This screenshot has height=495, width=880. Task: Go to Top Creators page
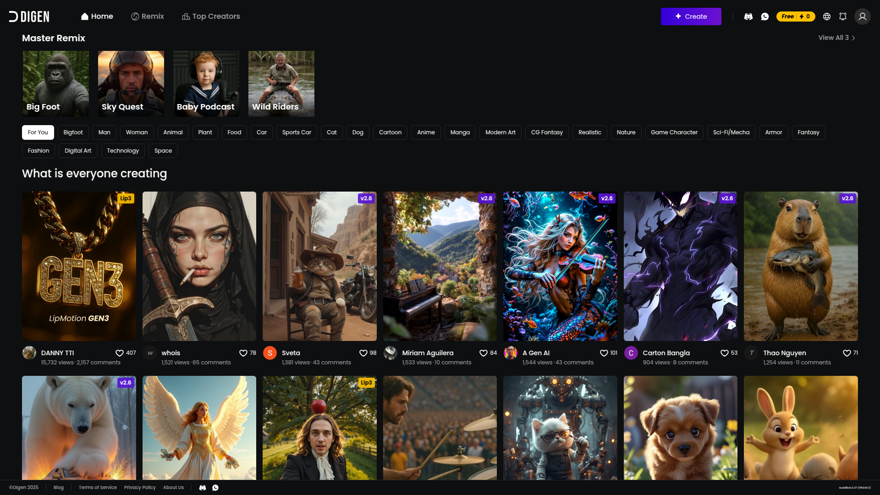[x=211, y=16]
